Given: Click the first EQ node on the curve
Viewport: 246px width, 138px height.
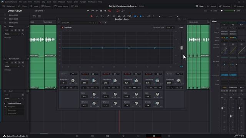Looking at the screenshot, I should coord(91,48).
